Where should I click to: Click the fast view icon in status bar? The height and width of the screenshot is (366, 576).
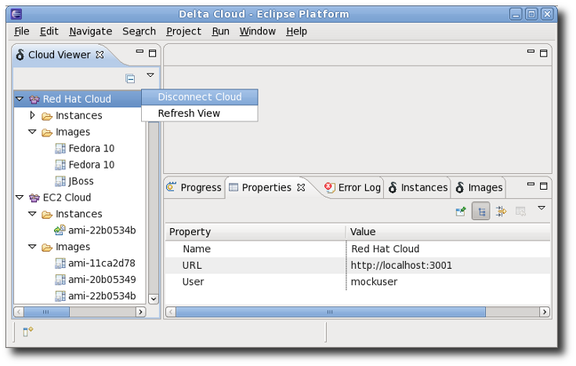(27, 332)
